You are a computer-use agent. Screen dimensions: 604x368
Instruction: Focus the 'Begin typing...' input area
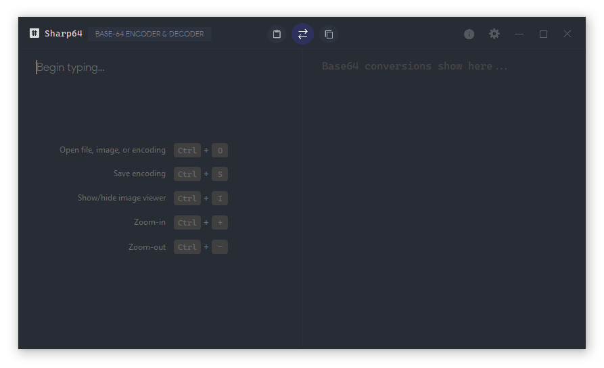tap(160, 198)
